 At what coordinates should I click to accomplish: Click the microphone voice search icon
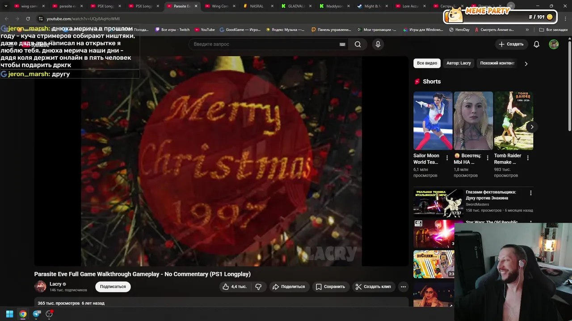point(378,44)
